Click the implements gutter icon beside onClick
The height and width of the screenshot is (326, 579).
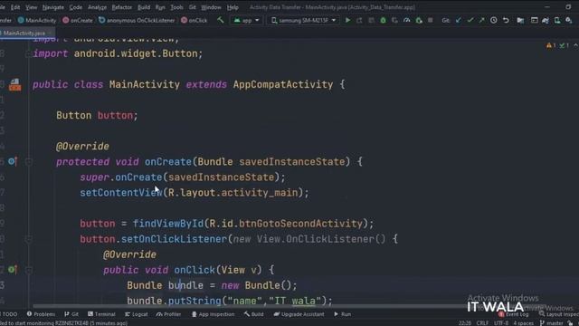(x=12, y=270)
